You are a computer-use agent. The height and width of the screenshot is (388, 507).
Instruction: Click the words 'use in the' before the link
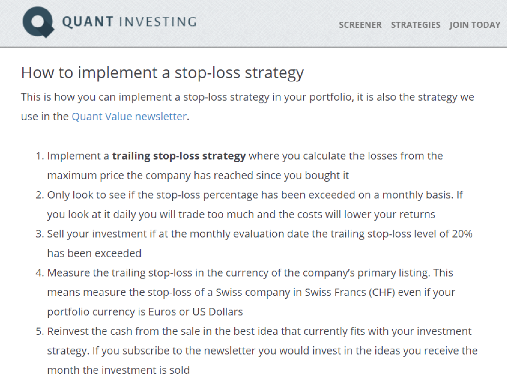[45, 116]
